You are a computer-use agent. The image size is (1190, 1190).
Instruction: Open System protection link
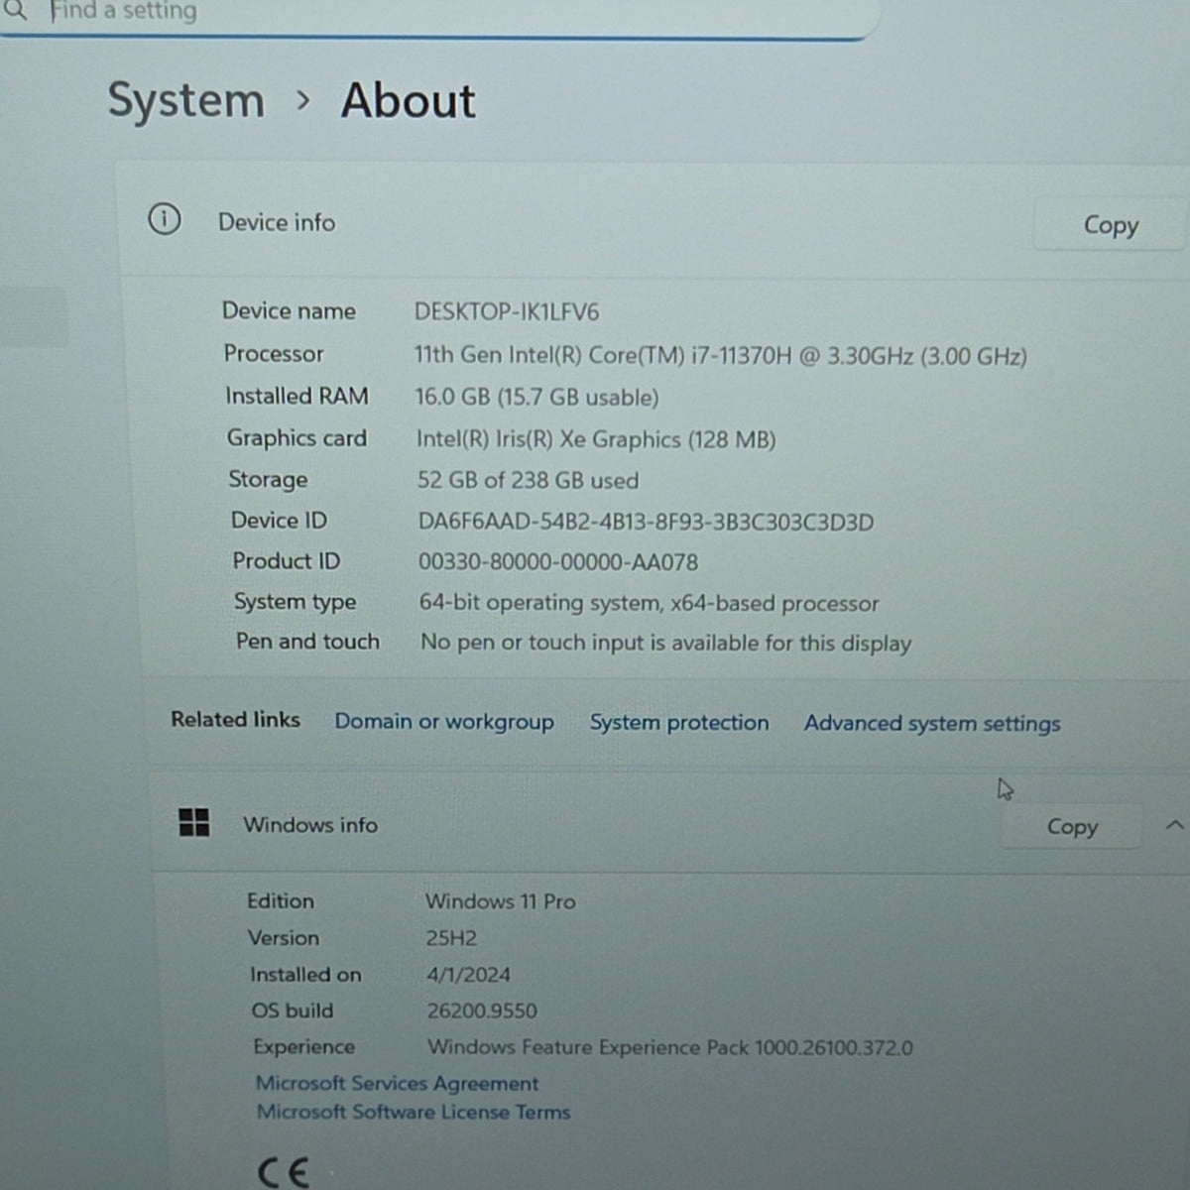679,722
